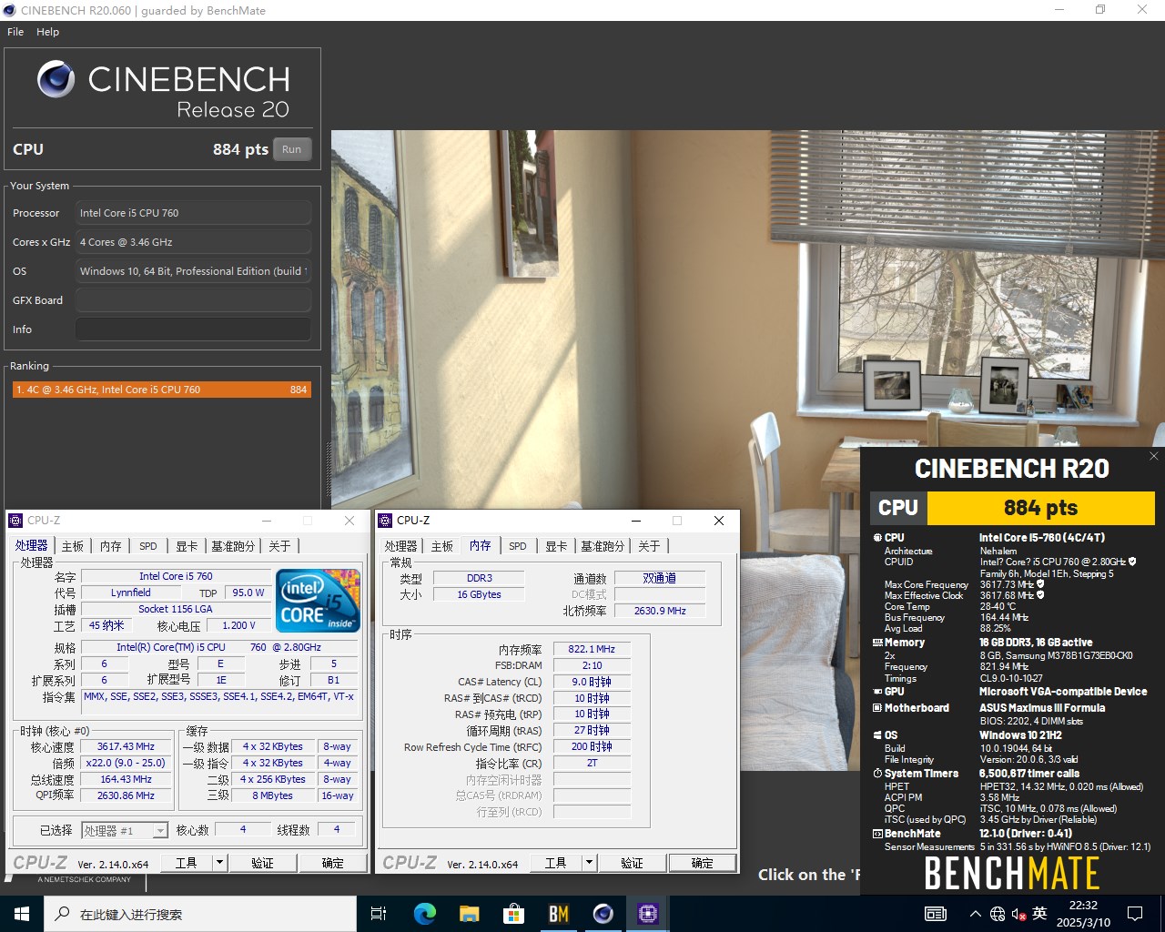Screen dimensions: 1165x932
Task: Open File Explorer from the taskbar
Action: 469,914
